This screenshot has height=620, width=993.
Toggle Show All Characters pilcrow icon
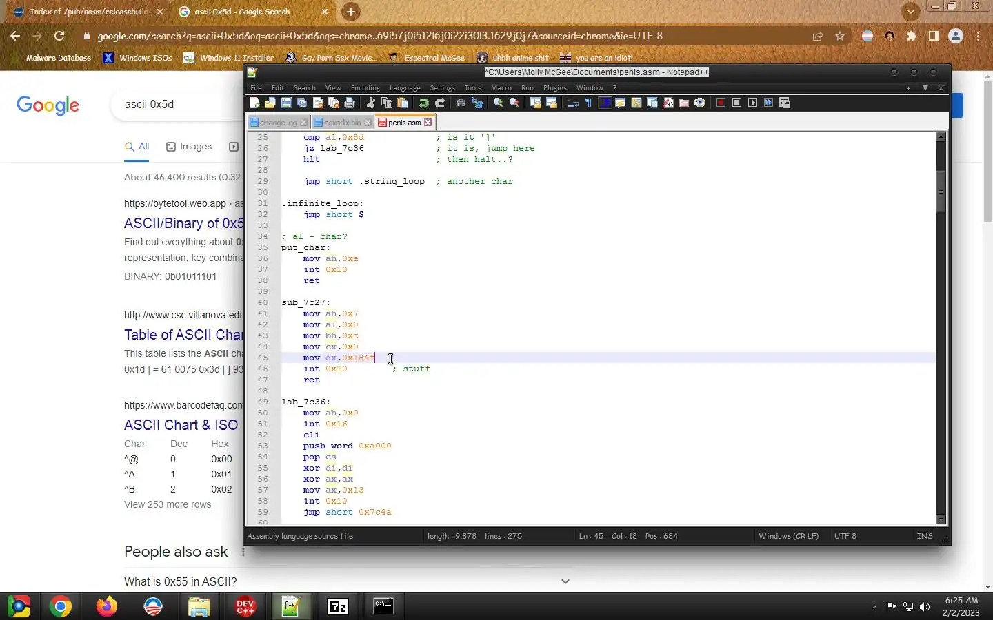[x=588, y=103]
